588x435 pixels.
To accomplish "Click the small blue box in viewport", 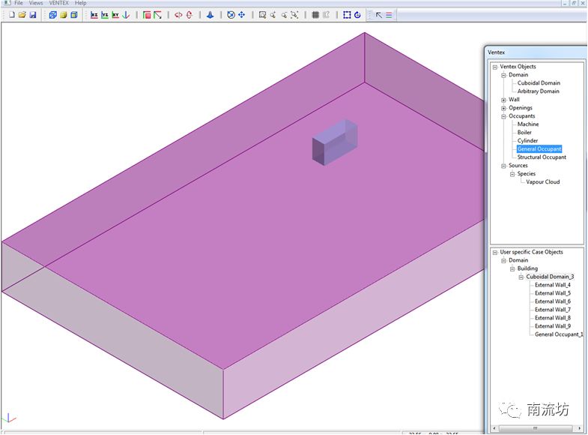I will (334, 142).
